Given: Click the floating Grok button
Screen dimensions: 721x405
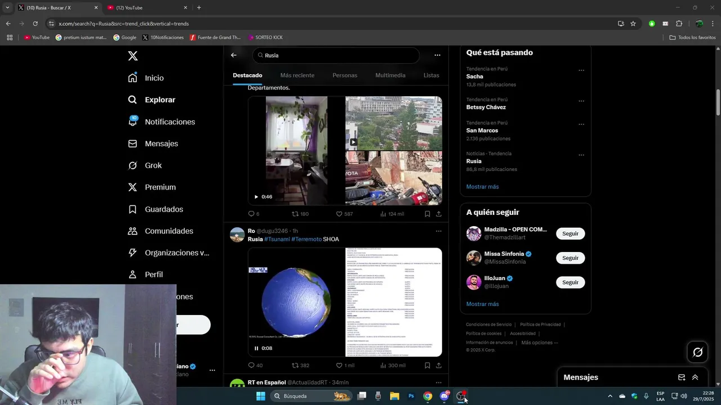Looking at the screenshot, I should click(697, 352).
